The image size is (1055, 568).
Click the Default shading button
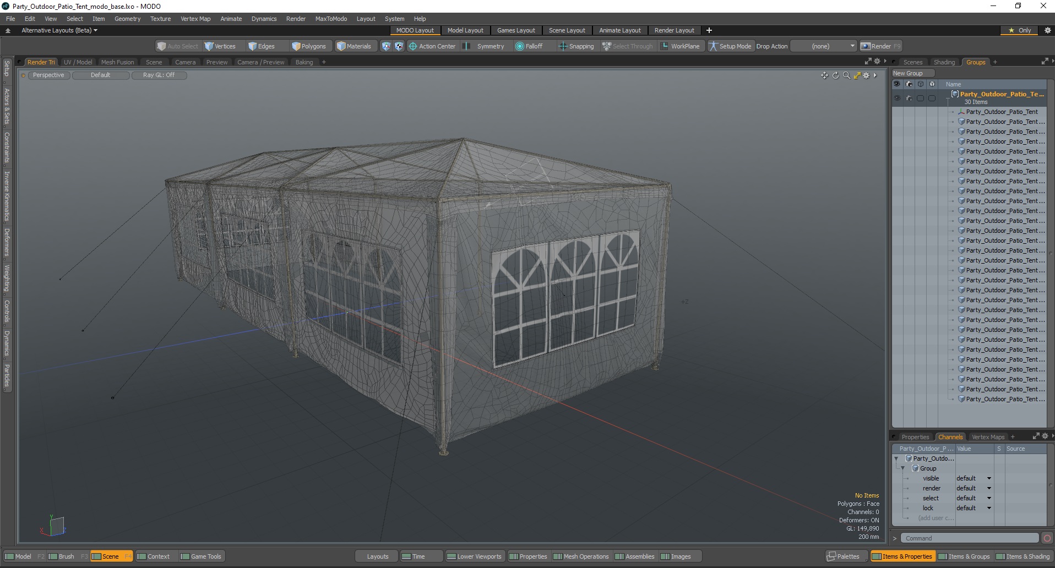point(100,75)
